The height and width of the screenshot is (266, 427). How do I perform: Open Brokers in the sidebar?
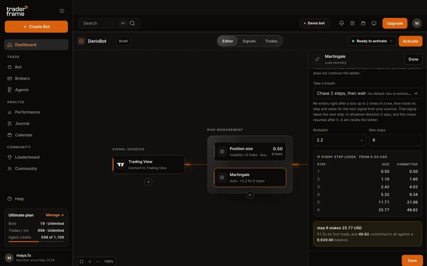pyautogui.click(x=36, y=79)
